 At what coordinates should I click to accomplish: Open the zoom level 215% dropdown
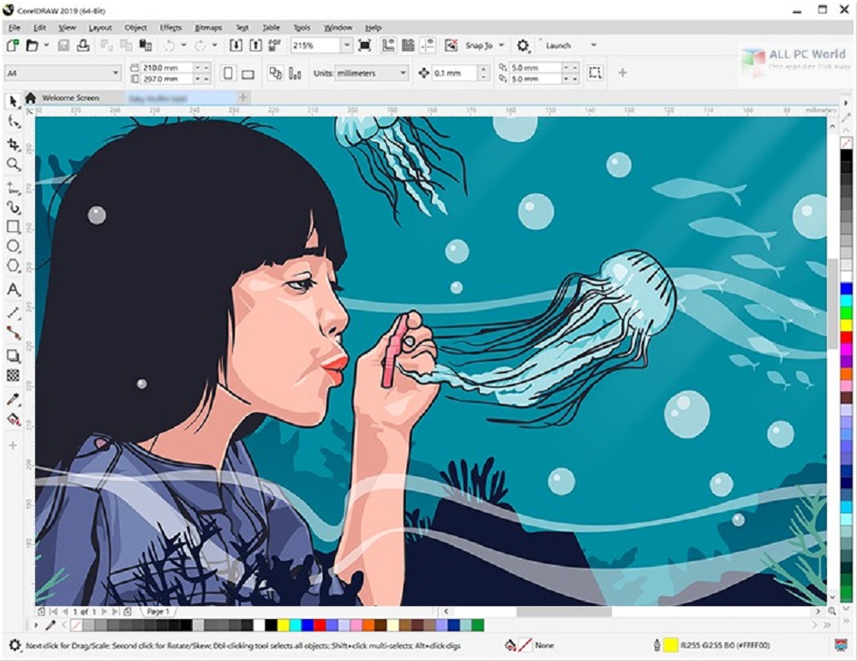346,45
